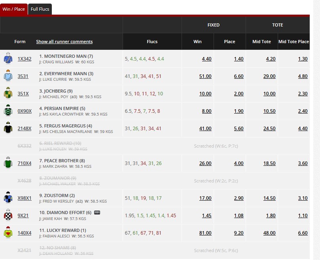Click Zoustorm jockey silks icon
This screenshot has width=320, height=260.
click(x=8, y=197)
